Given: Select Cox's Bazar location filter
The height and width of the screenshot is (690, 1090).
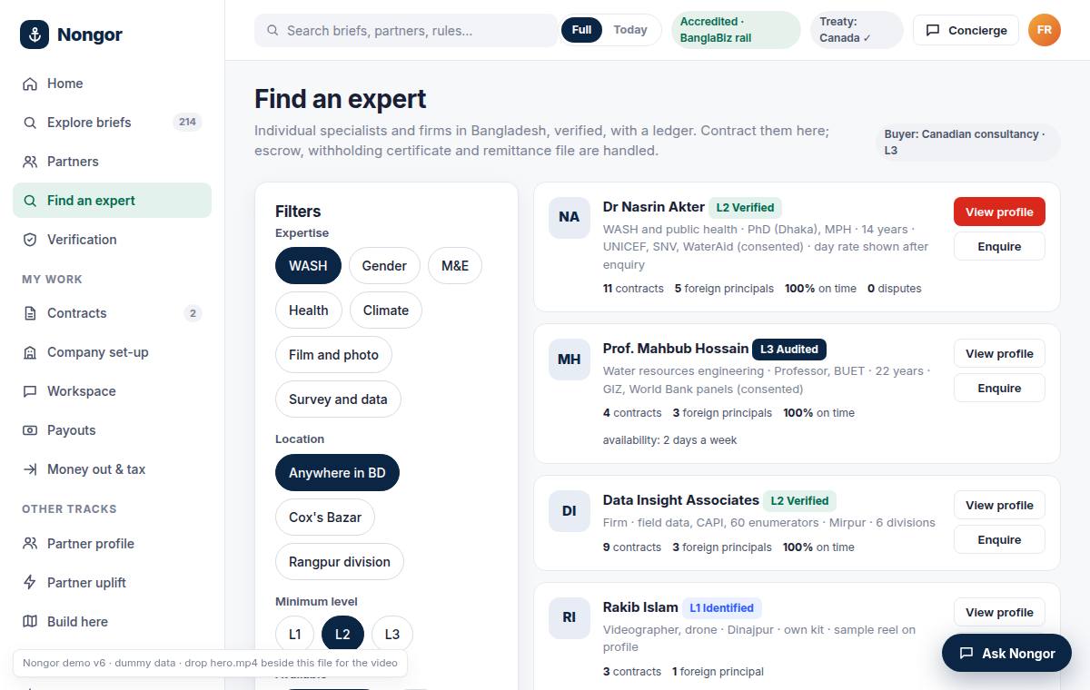Looking at the screenshot, I should pyautogui.click(x=325, y=517).
